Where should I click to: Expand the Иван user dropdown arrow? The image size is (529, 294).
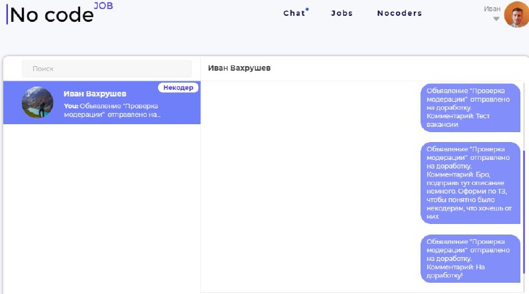[496, 19]
